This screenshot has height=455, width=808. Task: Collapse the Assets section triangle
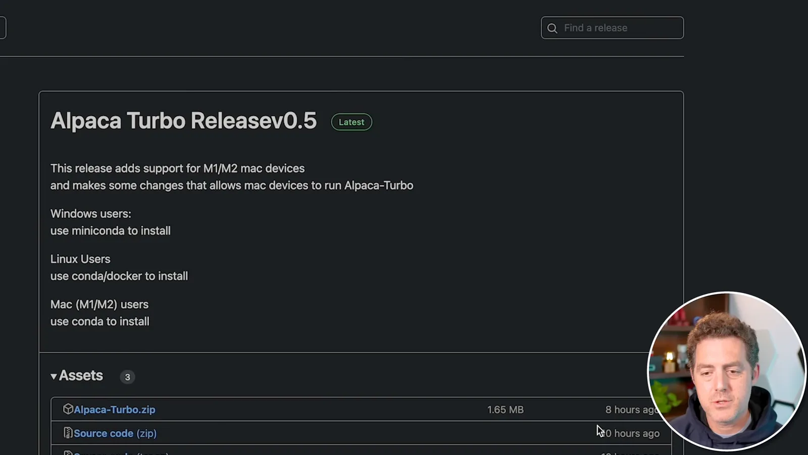(x=54, y=376)
